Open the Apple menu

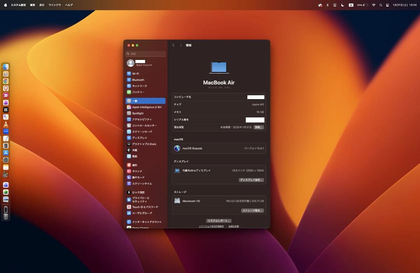click(x=5, y=5)
